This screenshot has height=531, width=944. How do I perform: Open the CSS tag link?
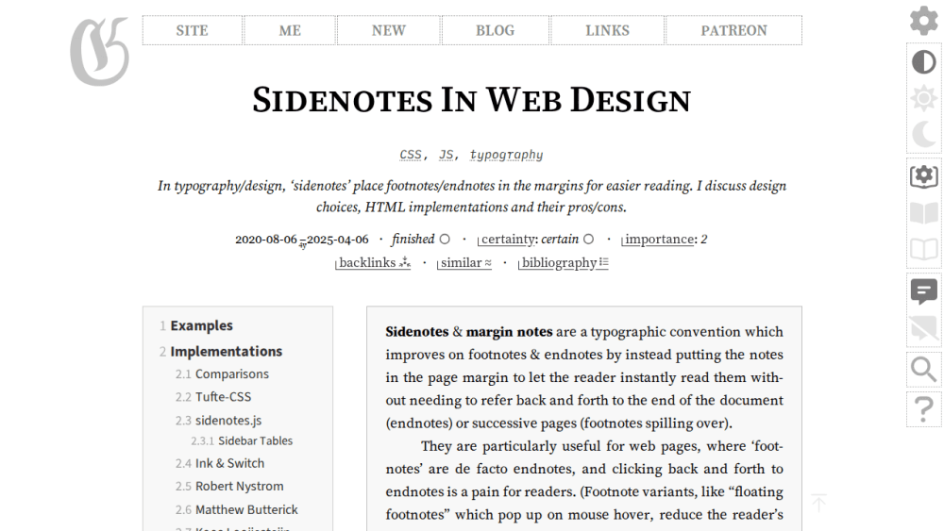[x=411, y=155]
